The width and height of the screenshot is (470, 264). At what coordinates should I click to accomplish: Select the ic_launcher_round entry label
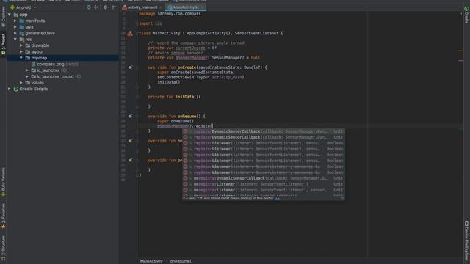click(x=56, y=76)
